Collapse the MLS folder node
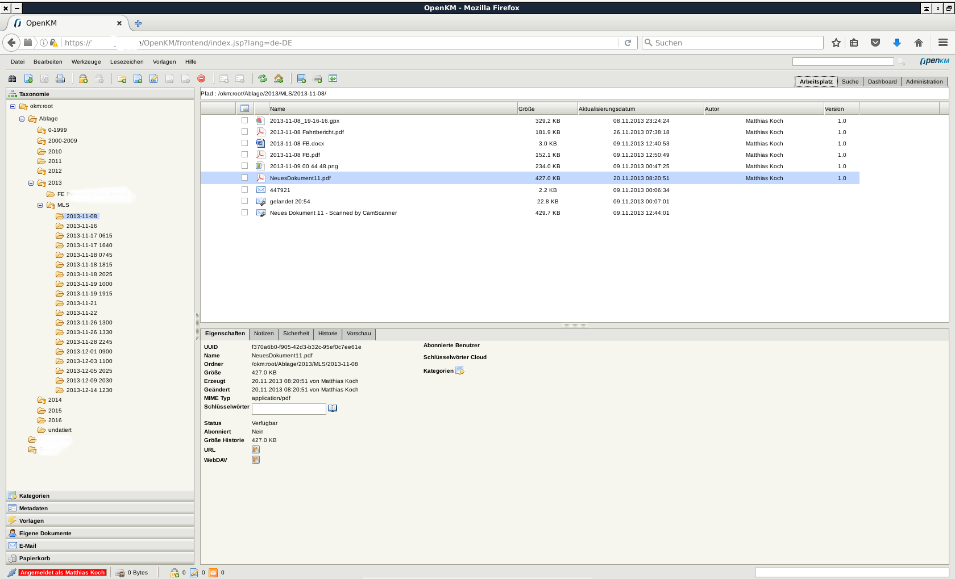 pyautogui.click(x=39, y=205)
